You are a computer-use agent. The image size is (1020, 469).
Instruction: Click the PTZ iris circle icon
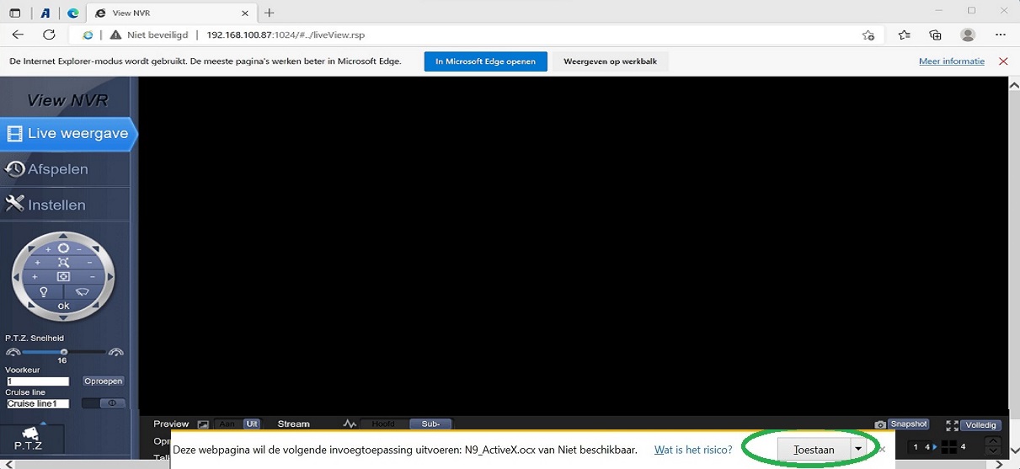click(63, 248)
